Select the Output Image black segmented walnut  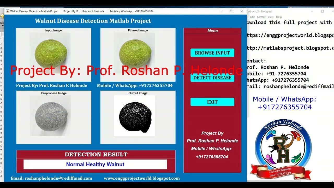(134, 116)
